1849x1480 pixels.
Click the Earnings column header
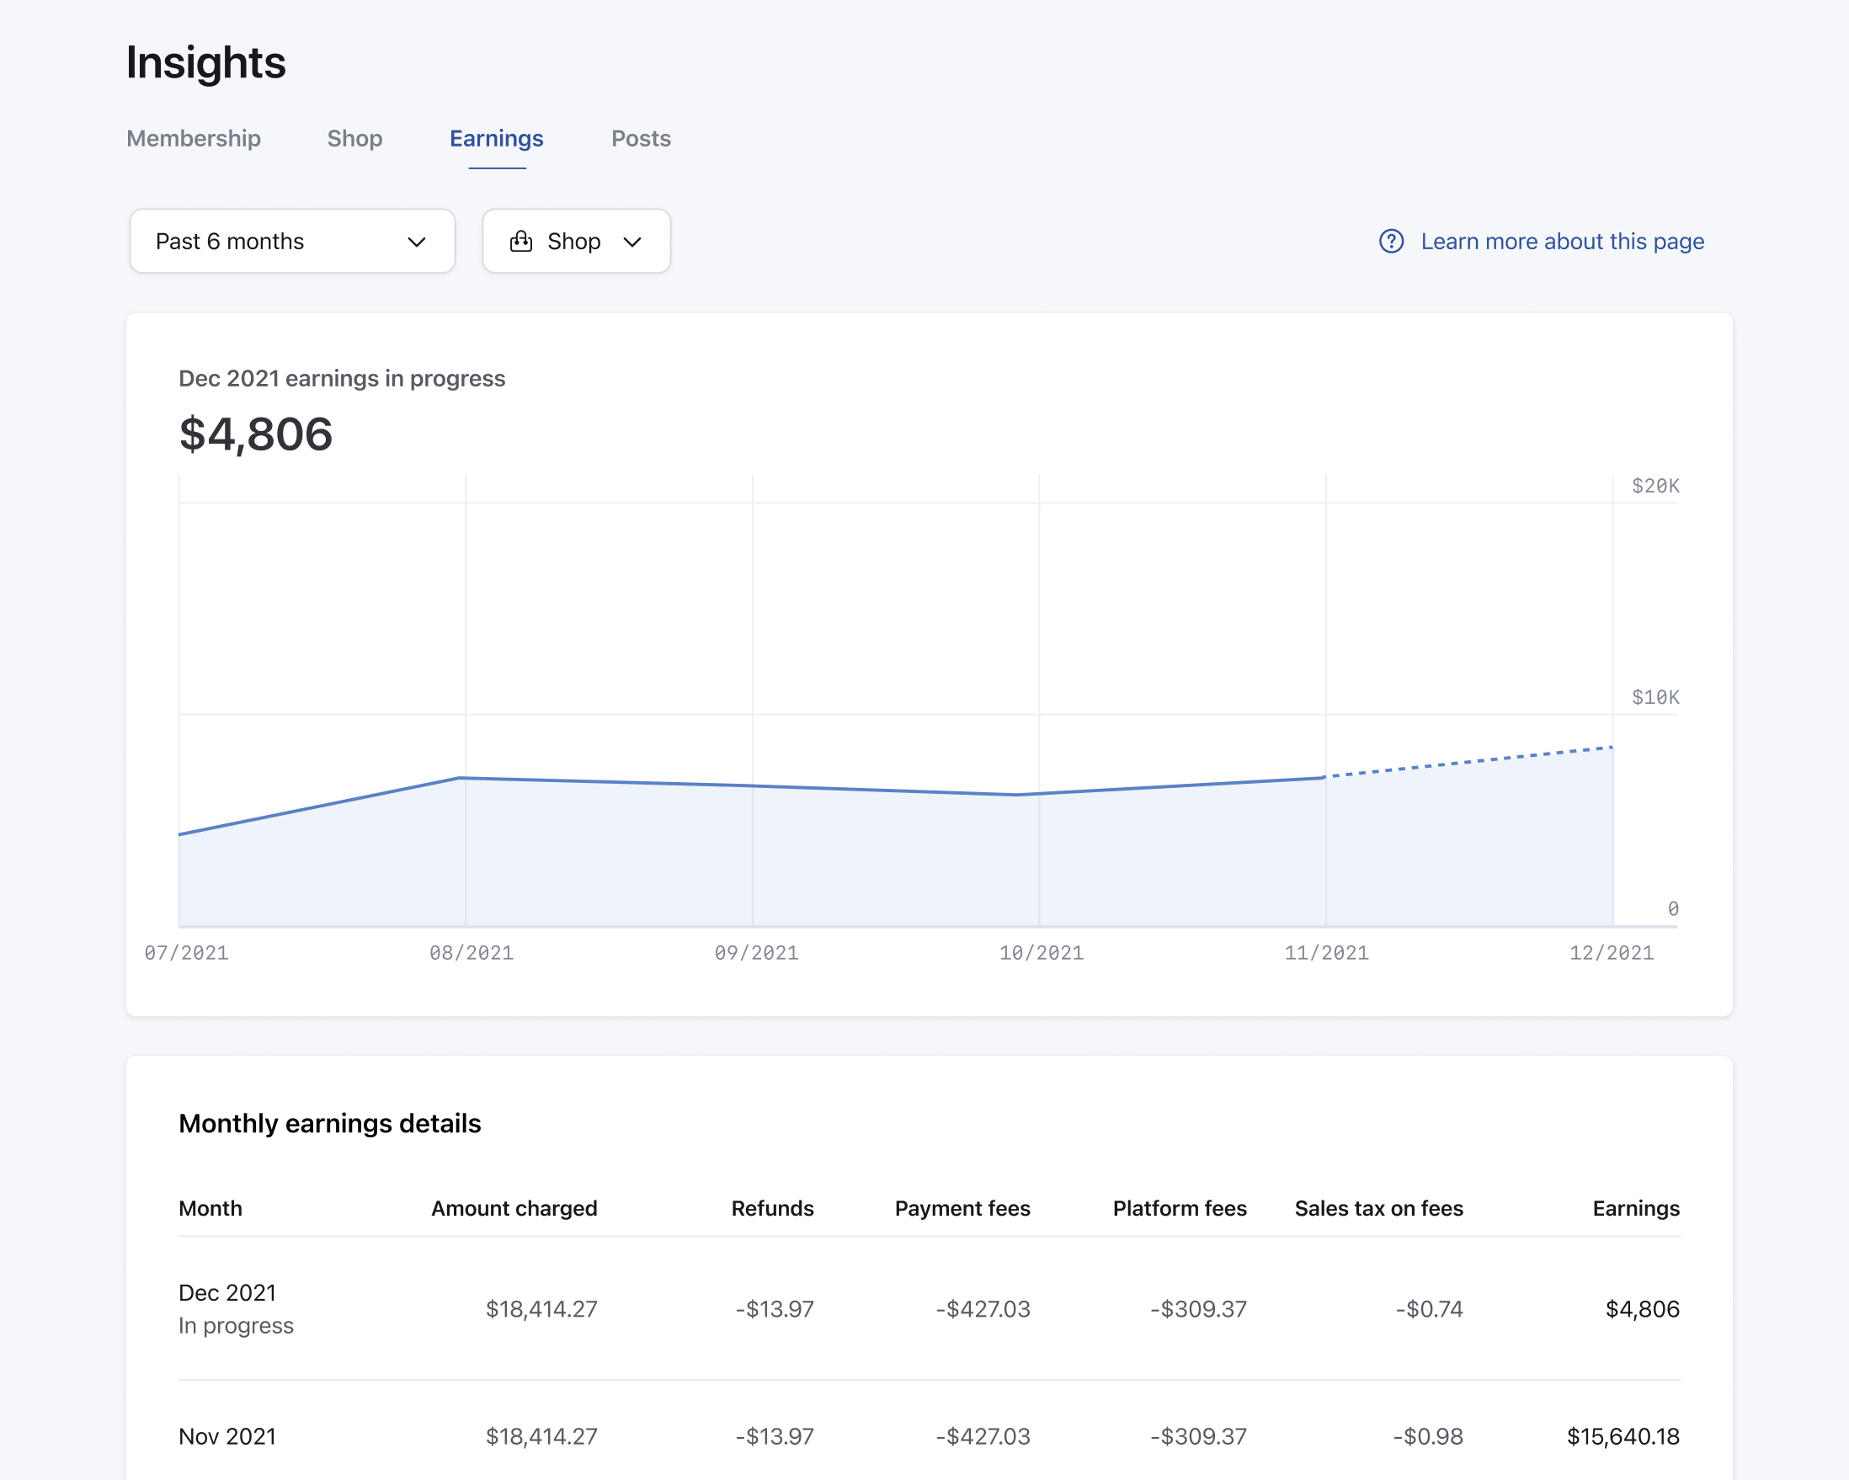[x=1636, y=1208]
